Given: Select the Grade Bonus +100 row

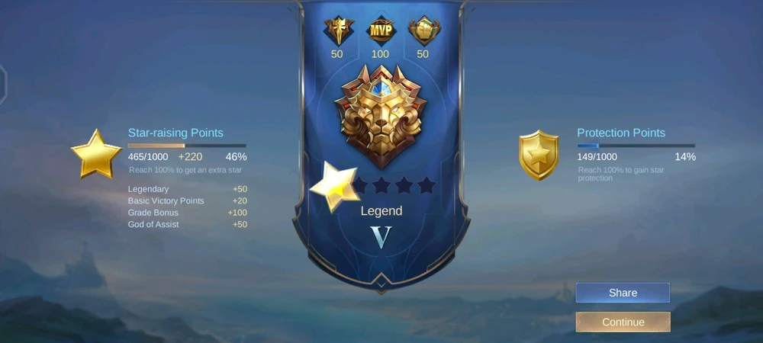Looking at the screenshot, I should click(x=188, y=213).
